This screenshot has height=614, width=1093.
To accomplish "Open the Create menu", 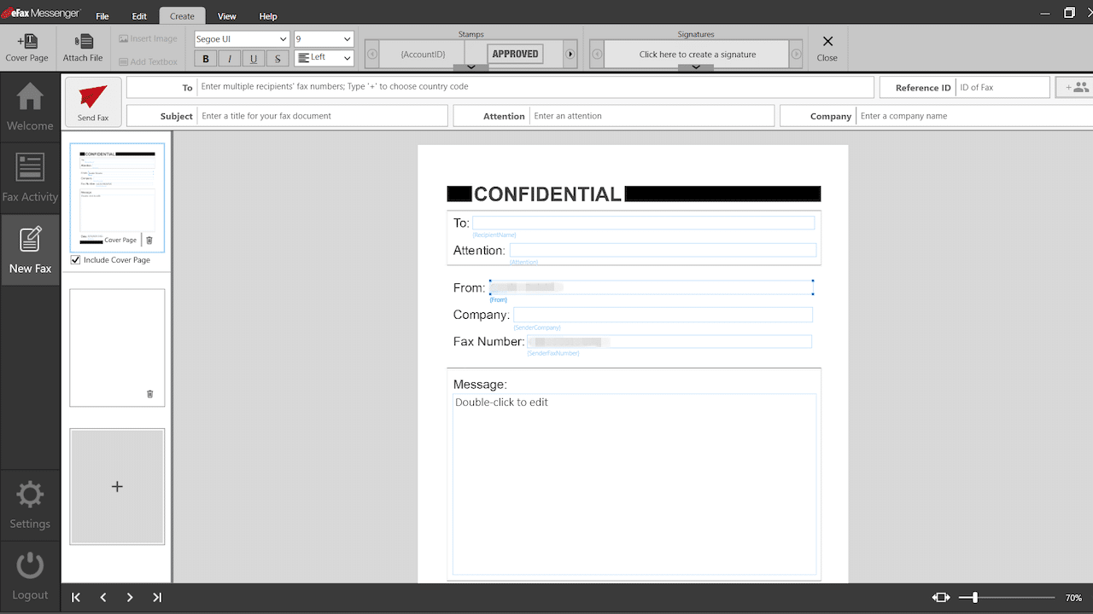I will click(182, 14).
